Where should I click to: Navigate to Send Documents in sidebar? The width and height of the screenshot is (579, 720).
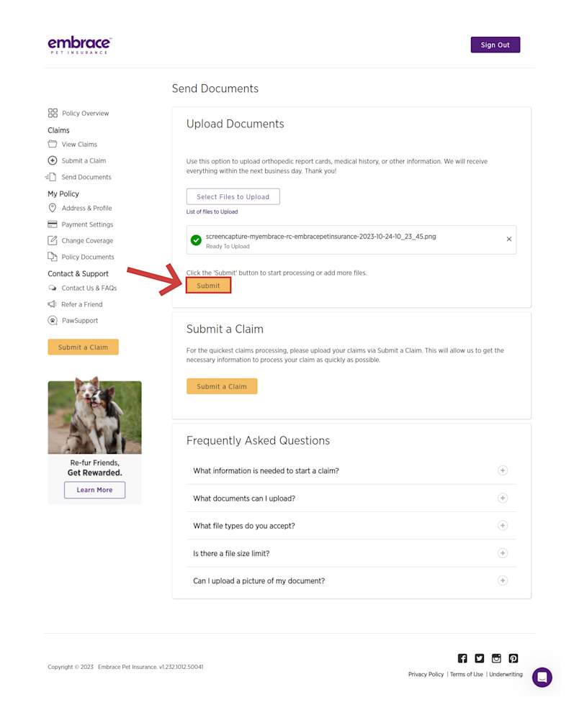(86, 177)
